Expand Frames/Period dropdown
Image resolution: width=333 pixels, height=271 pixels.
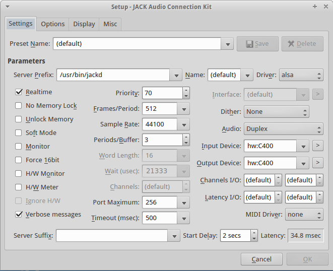tap(184, 109)
